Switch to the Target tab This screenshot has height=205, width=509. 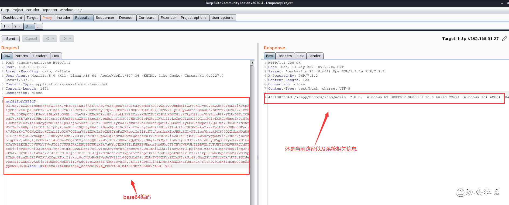click(x=32, y=17)
